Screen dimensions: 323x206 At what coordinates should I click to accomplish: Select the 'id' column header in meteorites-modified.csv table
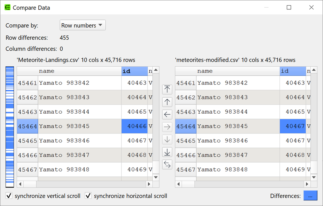(292, 71)
